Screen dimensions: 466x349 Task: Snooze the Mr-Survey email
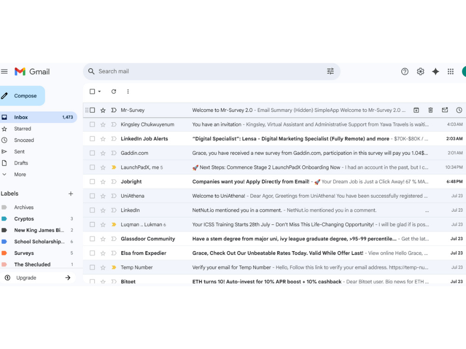click(459, 110)
